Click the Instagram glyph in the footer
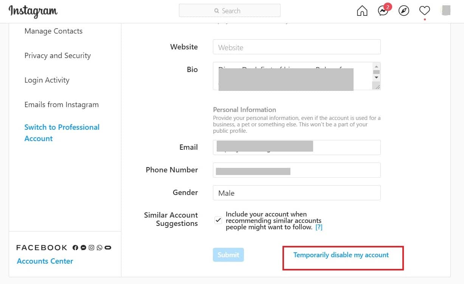This screenshot has width=464, height=284. point(91,247)
